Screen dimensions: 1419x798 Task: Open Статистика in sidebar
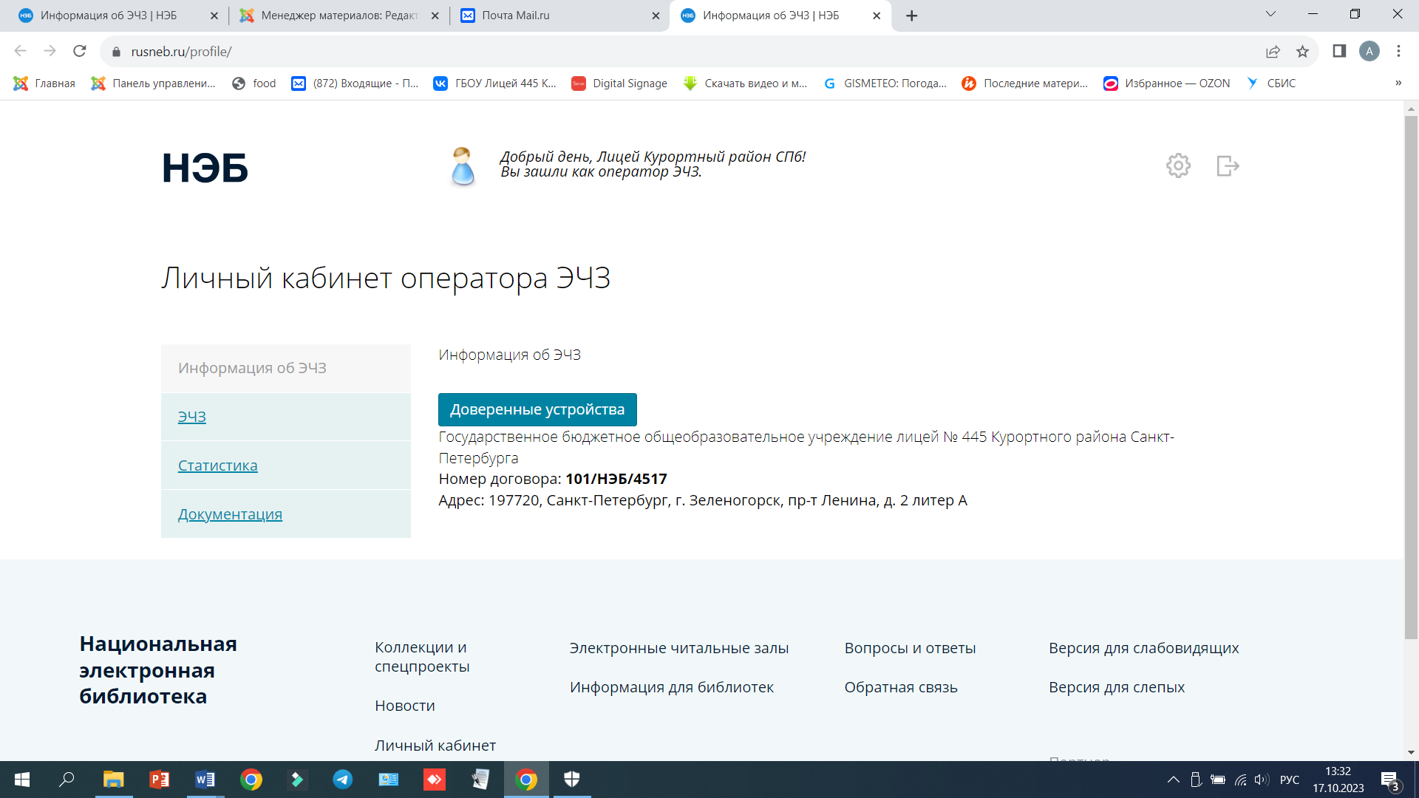218,465
